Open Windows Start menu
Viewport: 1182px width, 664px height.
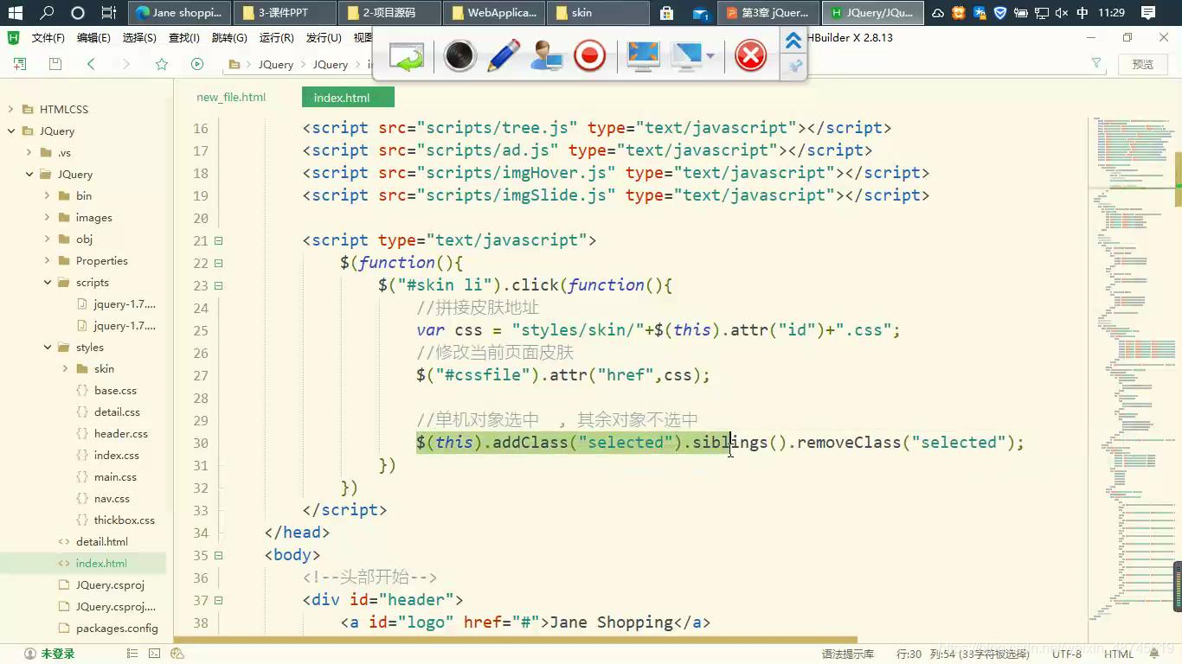point(16,13)
